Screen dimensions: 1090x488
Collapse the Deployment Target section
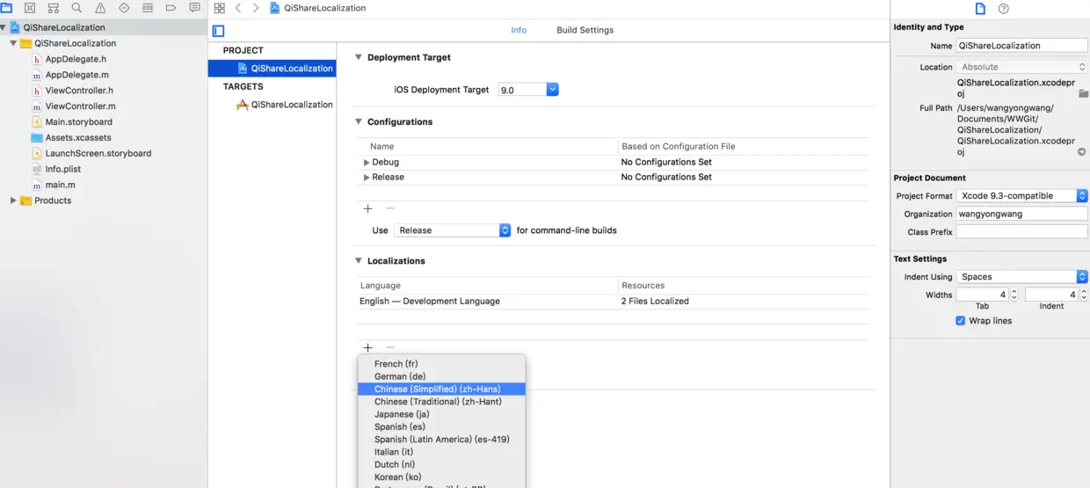[359, 57]
